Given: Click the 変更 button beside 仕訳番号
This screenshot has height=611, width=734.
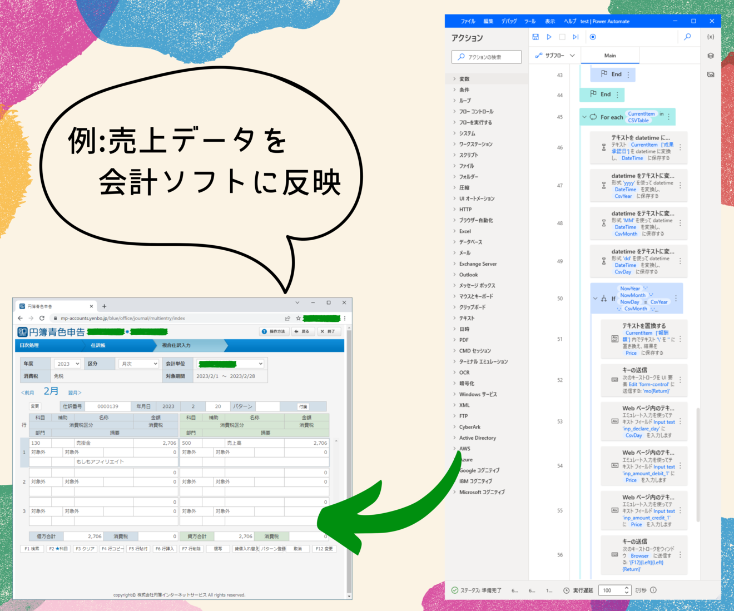Looking at the screenshot, I should (35, 406).
